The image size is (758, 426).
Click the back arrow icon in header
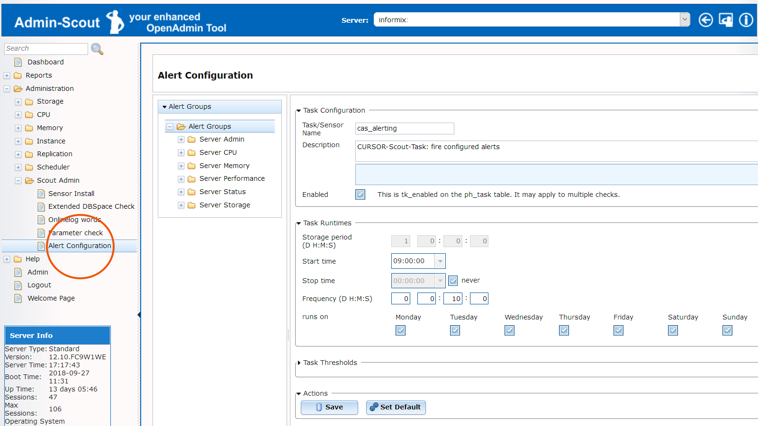pyautogui.click(x=705, y=20)
